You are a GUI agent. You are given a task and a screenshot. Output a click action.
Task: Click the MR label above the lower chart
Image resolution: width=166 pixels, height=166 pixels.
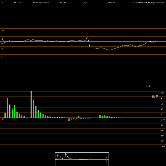pos(148,86)
